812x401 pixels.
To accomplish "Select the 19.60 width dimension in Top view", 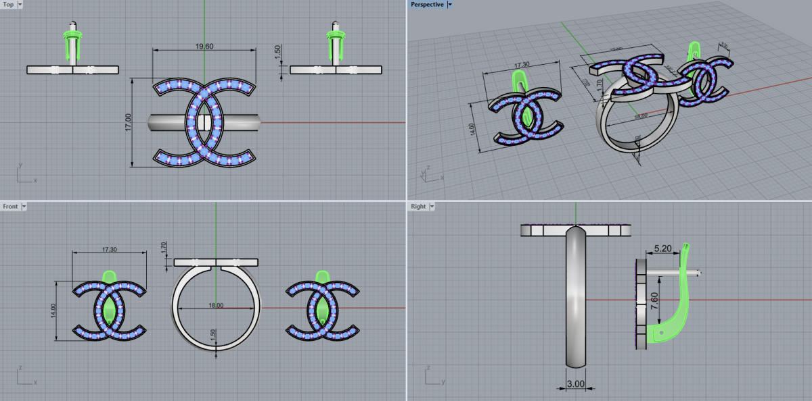I will (204, 47).
